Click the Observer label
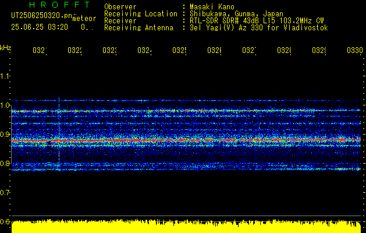The height and width of the screenshot is (233, 366). click(120, 7)
